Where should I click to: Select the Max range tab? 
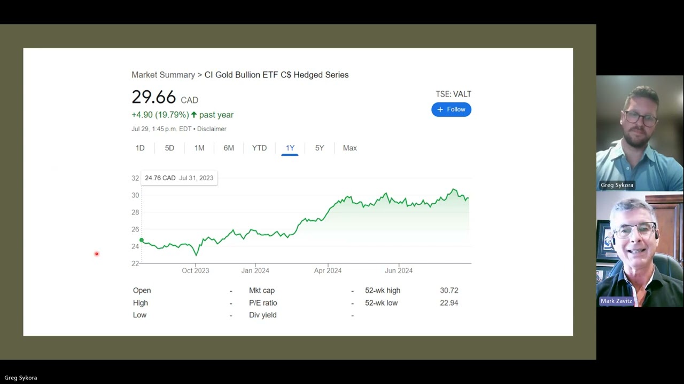350,148
